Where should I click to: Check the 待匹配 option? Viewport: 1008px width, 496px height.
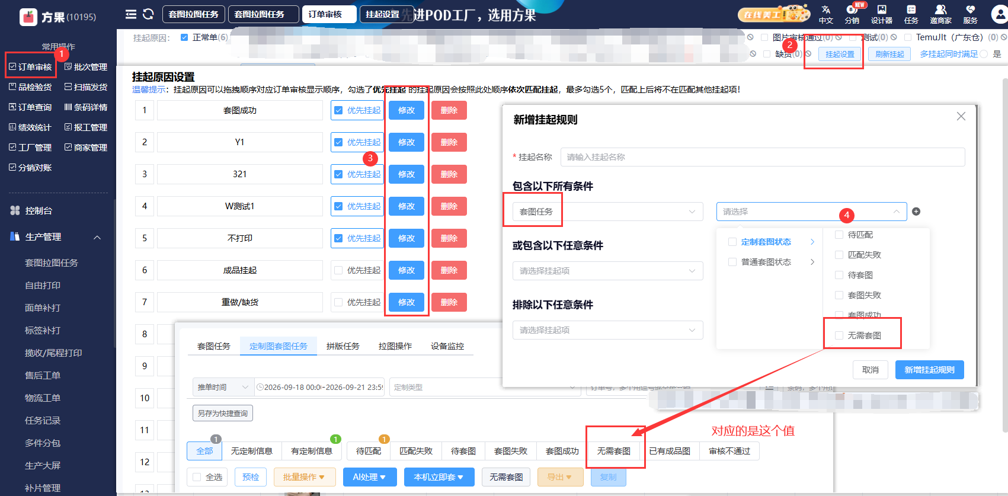tap(839, 235)
